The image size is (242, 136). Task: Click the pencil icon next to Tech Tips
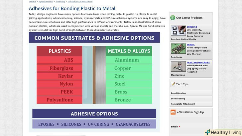pyautogui.click(x=173, y=84)
